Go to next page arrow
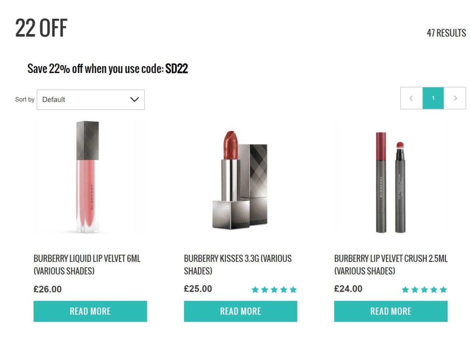 pos(455,98)
